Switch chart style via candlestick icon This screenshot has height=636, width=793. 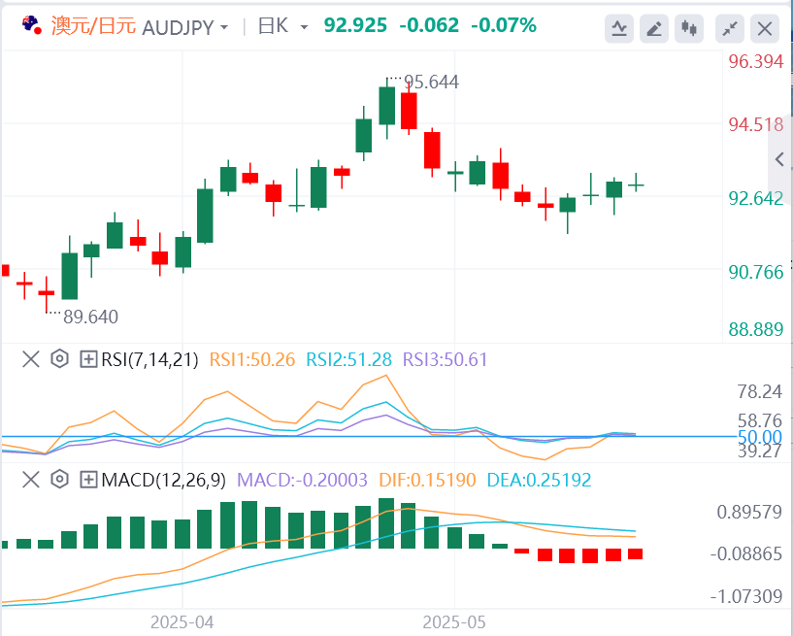coord(690,28)
